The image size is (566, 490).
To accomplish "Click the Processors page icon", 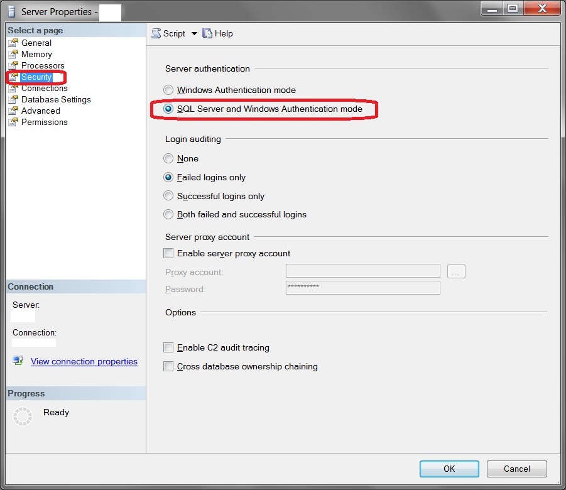I will [13, 66].
